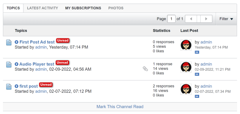Click the paperclip attachment icon
Viewport: 240px width, 114px height.
coord(145,69)
